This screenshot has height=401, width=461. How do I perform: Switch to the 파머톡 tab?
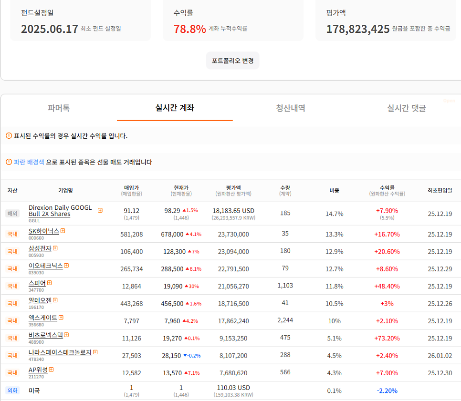coord(59,108)
